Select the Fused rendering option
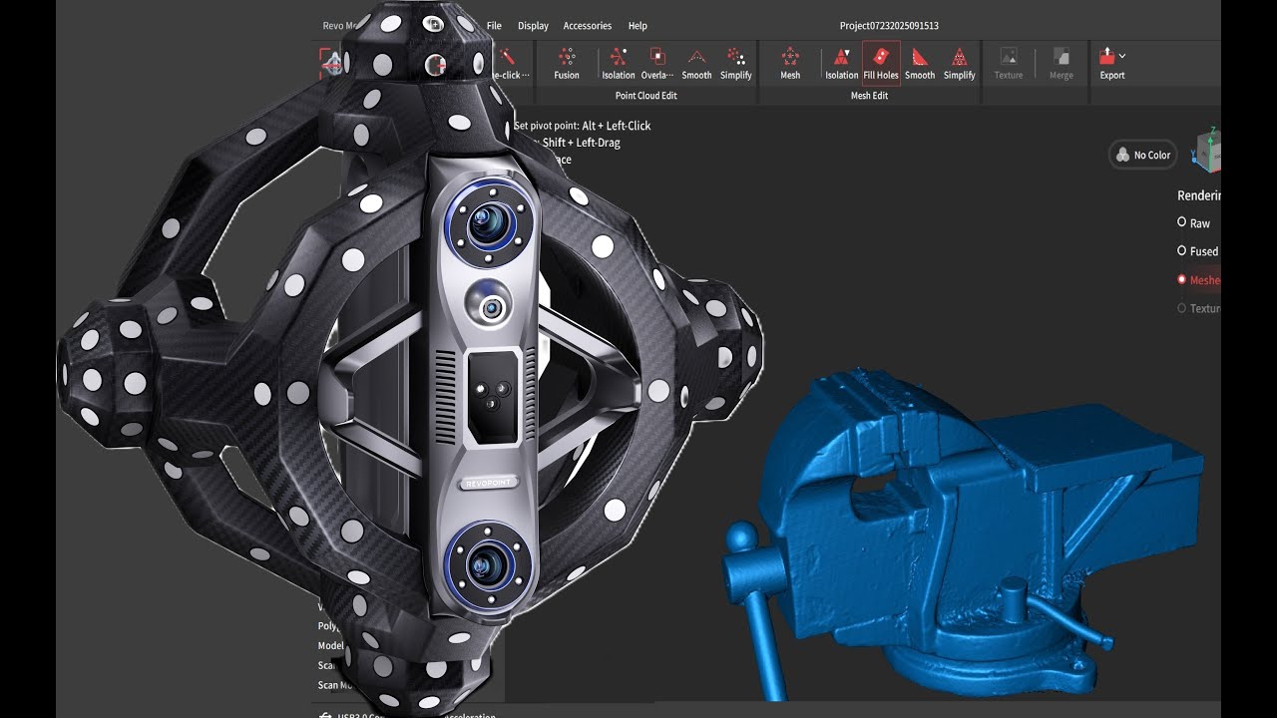The height and width of the screenshot is (718, 1277). pyautogui.click(x=1197, y=251)
